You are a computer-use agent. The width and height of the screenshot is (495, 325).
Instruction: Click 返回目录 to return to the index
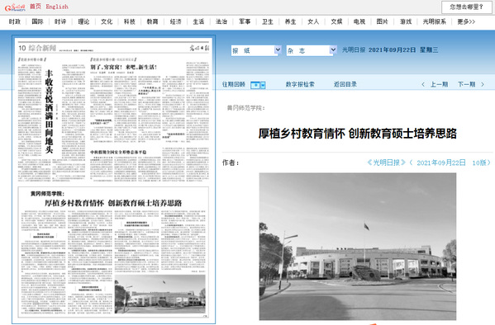point(345,84)
